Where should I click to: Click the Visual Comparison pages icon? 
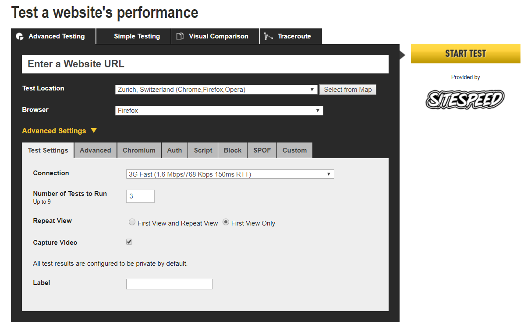click(180, 36)
